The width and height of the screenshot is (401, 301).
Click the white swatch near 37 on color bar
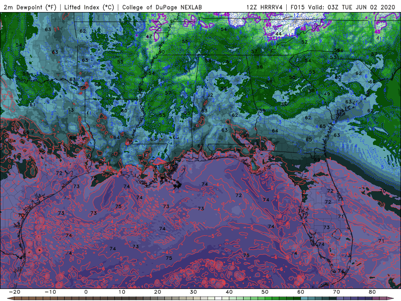(x=219, y=298)
